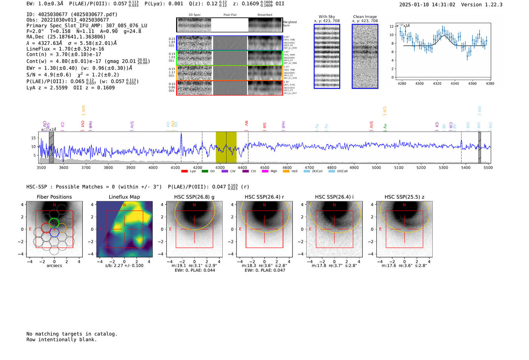Open the Clean Image cutout

365,56
